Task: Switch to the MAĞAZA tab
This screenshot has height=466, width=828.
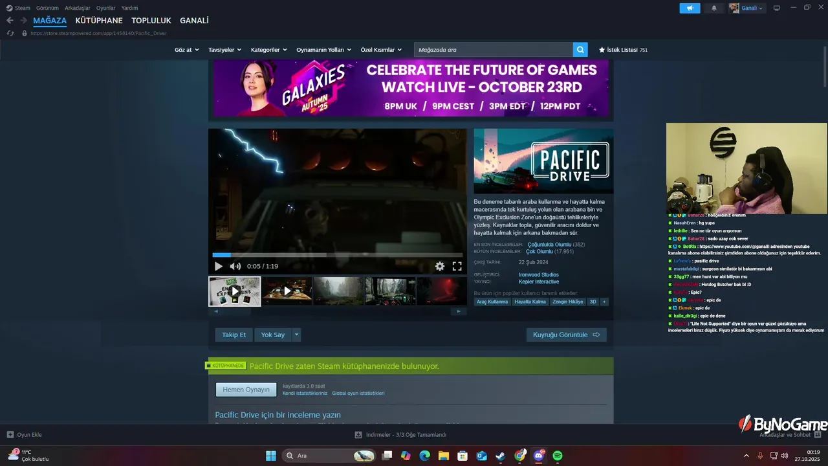Action: (50, 21)
